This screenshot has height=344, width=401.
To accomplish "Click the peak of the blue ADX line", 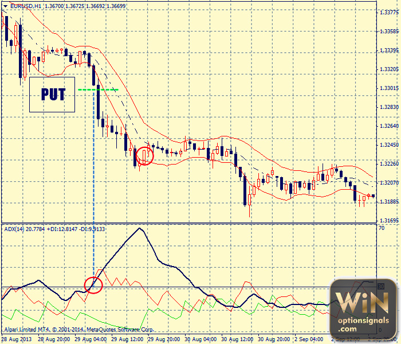I will [x=139, y=229].
